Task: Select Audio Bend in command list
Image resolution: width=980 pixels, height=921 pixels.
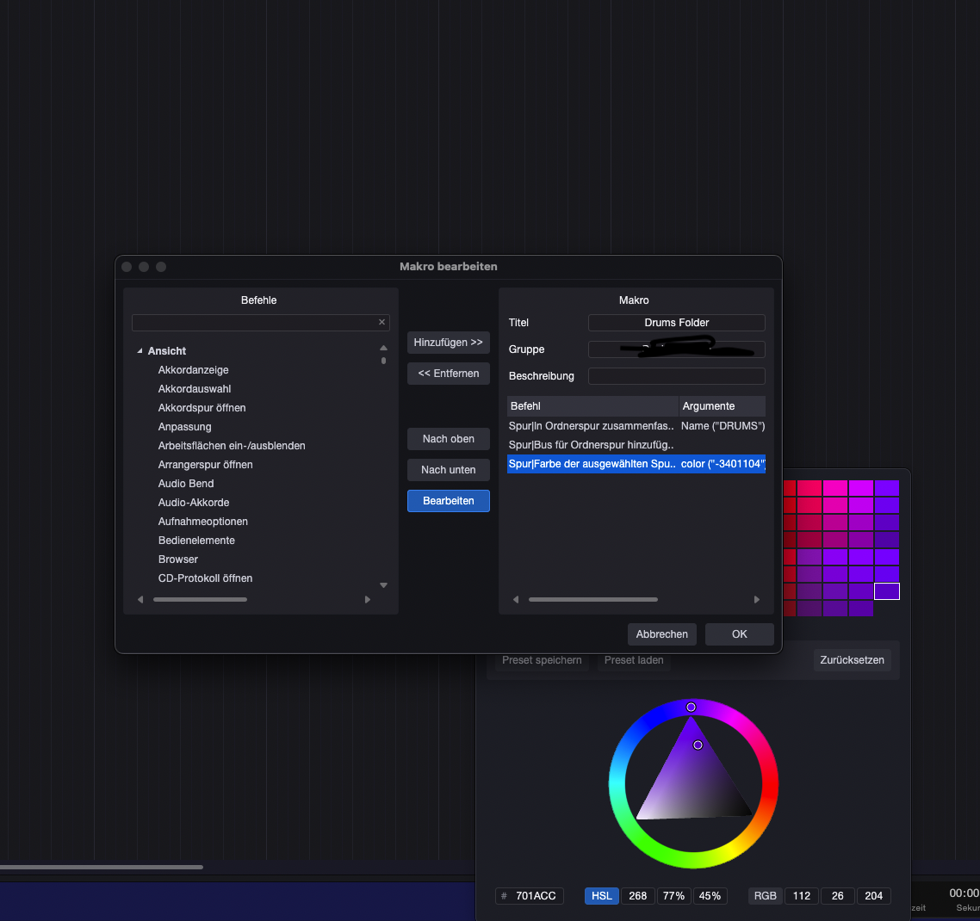Action: [186, 484]
